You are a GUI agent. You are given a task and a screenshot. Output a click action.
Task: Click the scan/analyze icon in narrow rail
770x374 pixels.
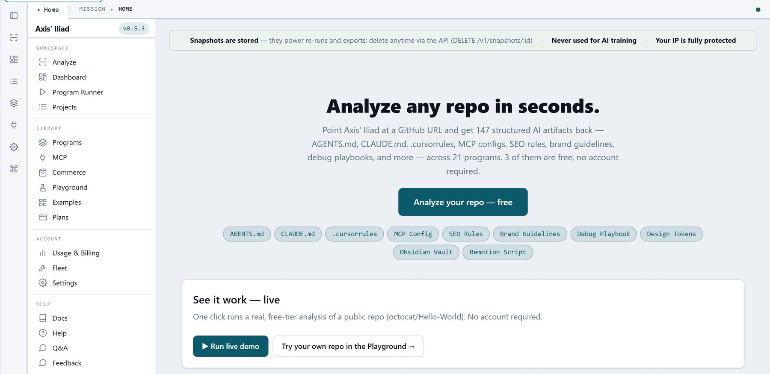pos(14,37)
